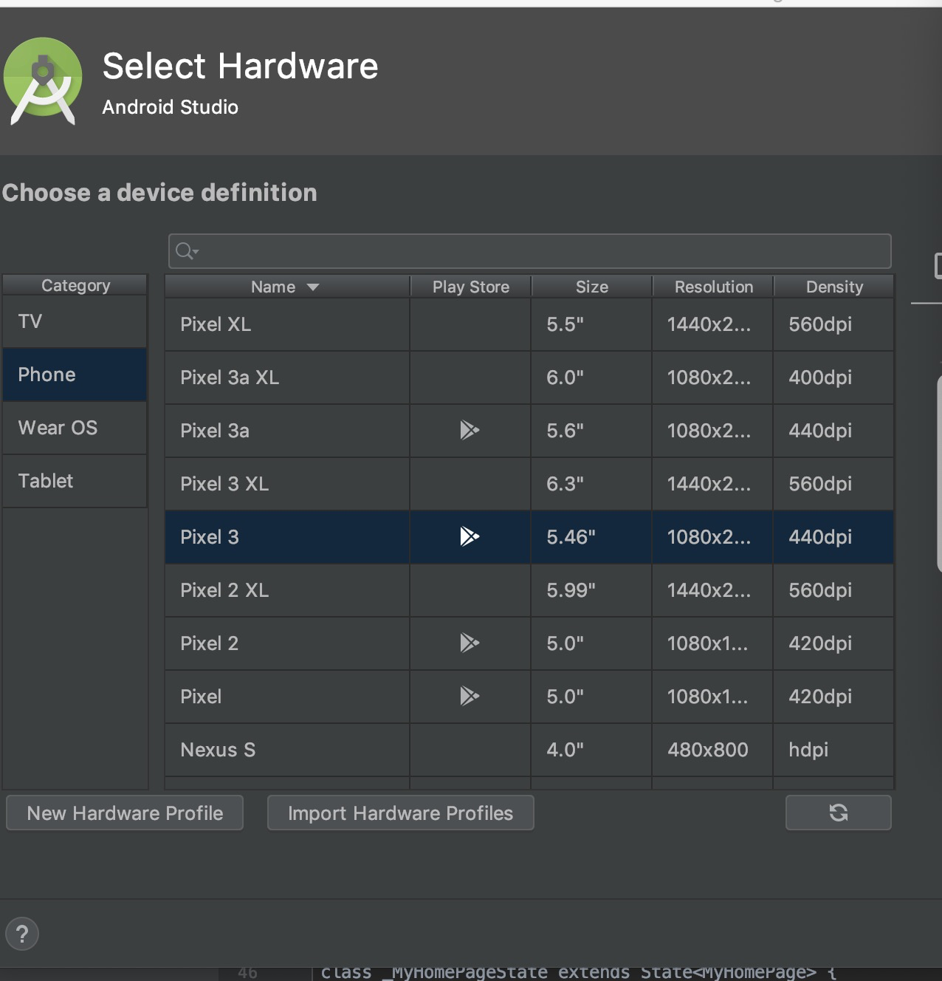Sort devices by the Name column arrow

click(313, 287)
